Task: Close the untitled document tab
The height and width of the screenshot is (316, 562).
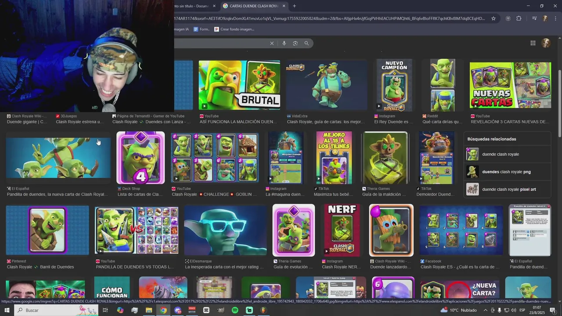Action: click(214, 6)
